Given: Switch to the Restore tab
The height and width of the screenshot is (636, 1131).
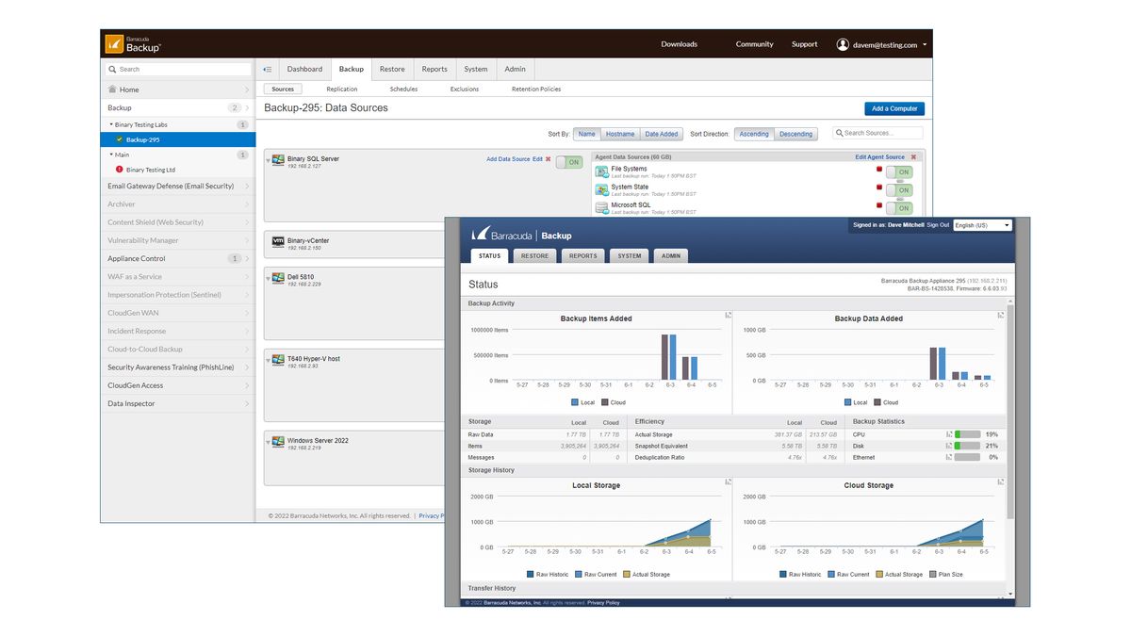Looking at the screenshot, I should coord(391,69).
